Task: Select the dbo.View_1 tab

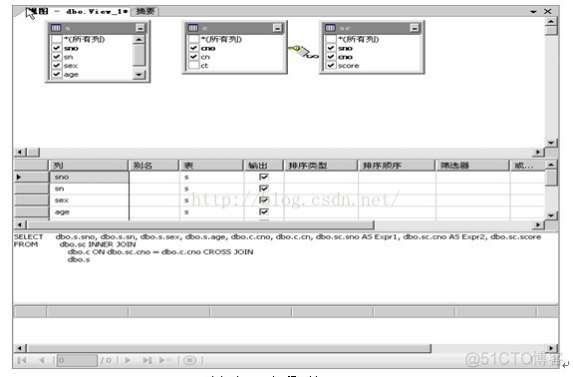Action: tap(78, 12)
